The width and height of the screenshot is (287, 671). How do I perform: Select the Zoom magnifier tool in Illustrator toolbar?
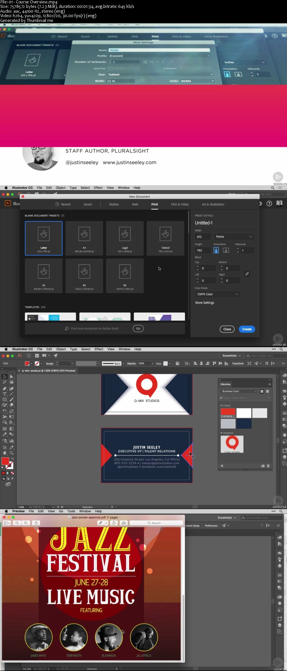(x=11, y=453)
